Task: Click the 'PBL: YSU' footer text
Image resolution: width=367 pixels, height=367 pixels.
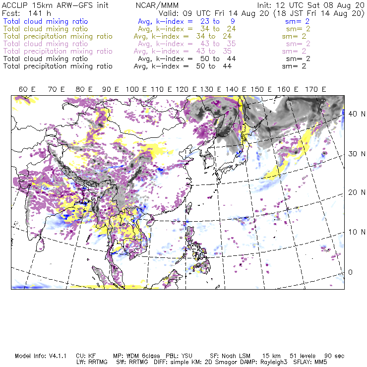Action: tap(179, 356)
